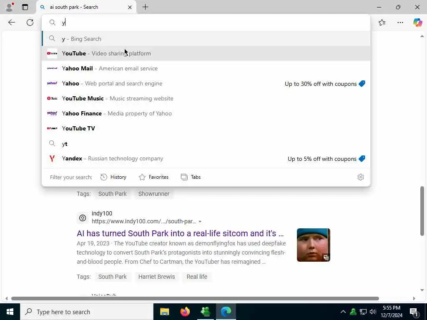Click the first 'South Park' tag

click(x=112, y=194)
